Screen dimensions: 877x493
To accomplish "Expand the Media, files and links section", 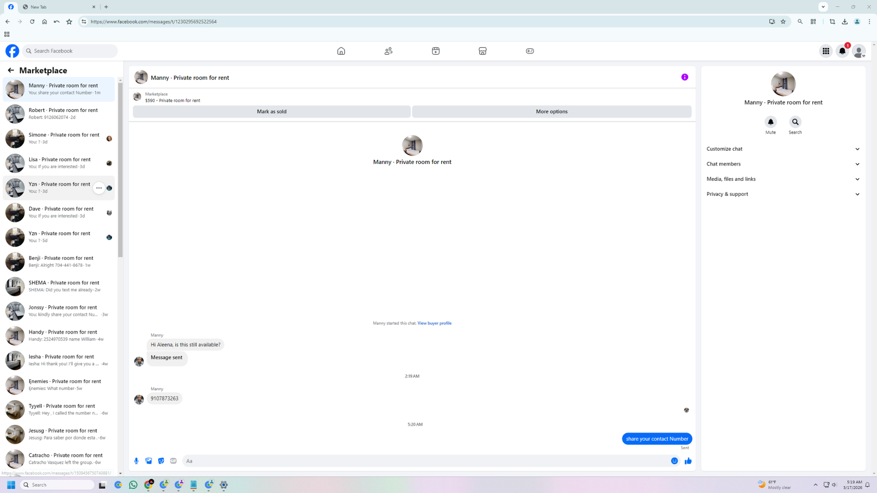I will pos(783,179).
